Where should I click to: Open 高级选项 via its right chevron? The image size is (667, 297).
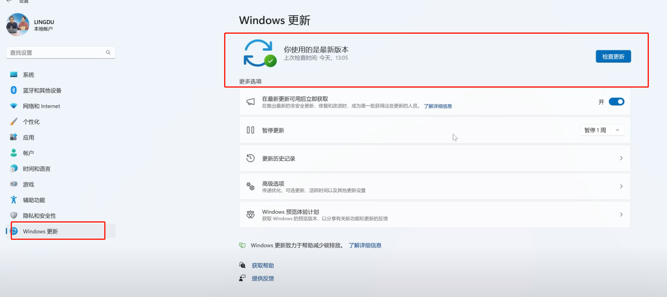pos(621,186)
